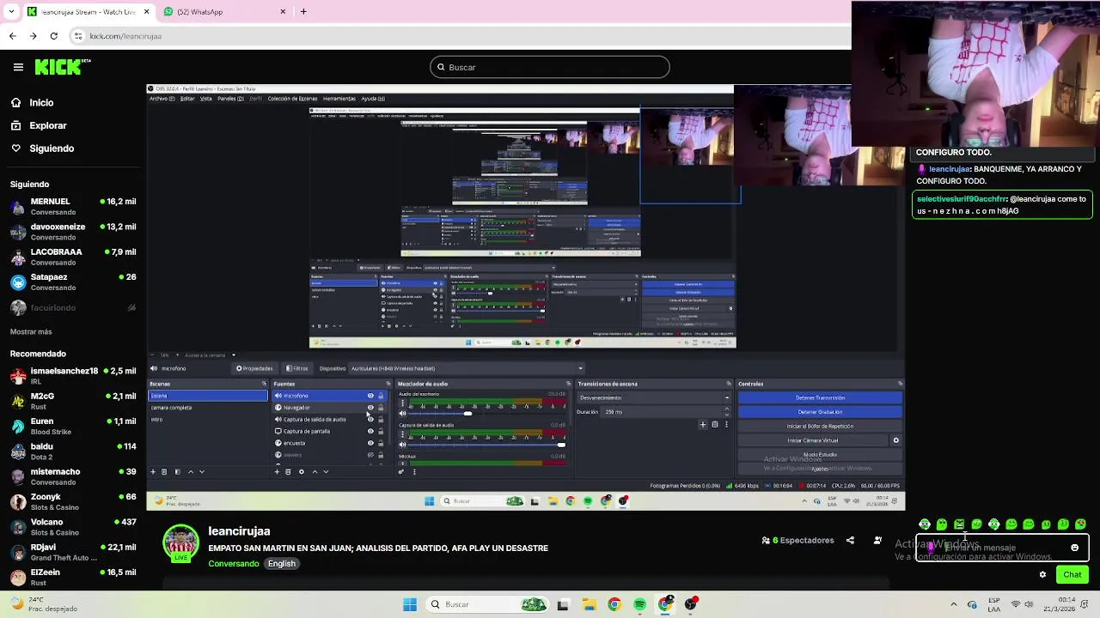Open the OBS Vista menu

(206, 99)
